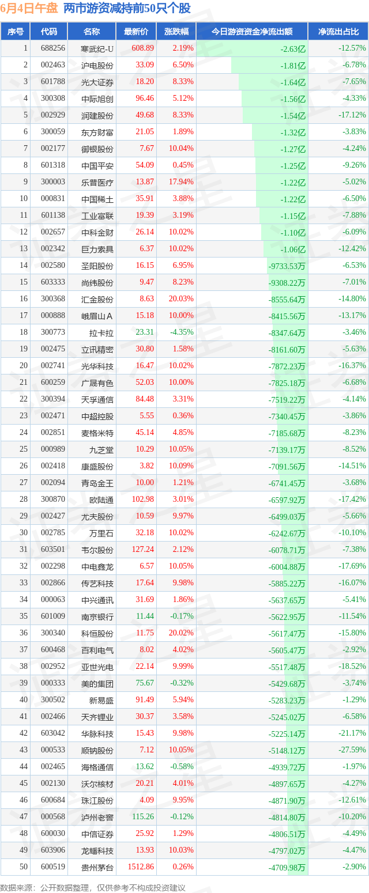
Task: Click ratio -21.17% for 华脉科技
Action: 352,733
